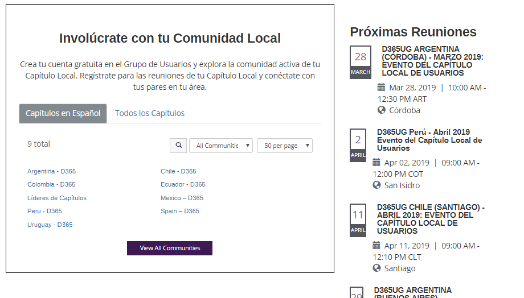Open Ecuador - D365 community link
The height and width of the screenshot is (298, 524).
(183, 184)
